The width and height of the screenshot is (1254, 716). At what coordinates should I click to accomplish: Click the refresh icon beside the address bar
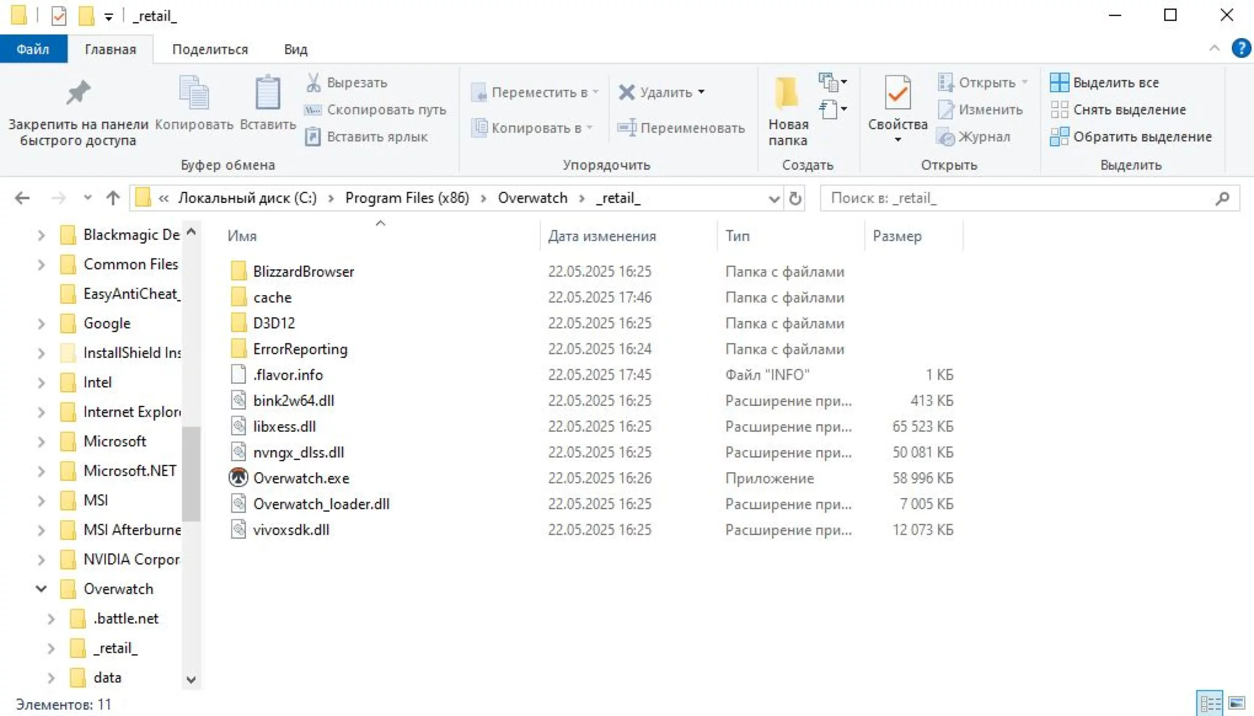tap(795, 198)
